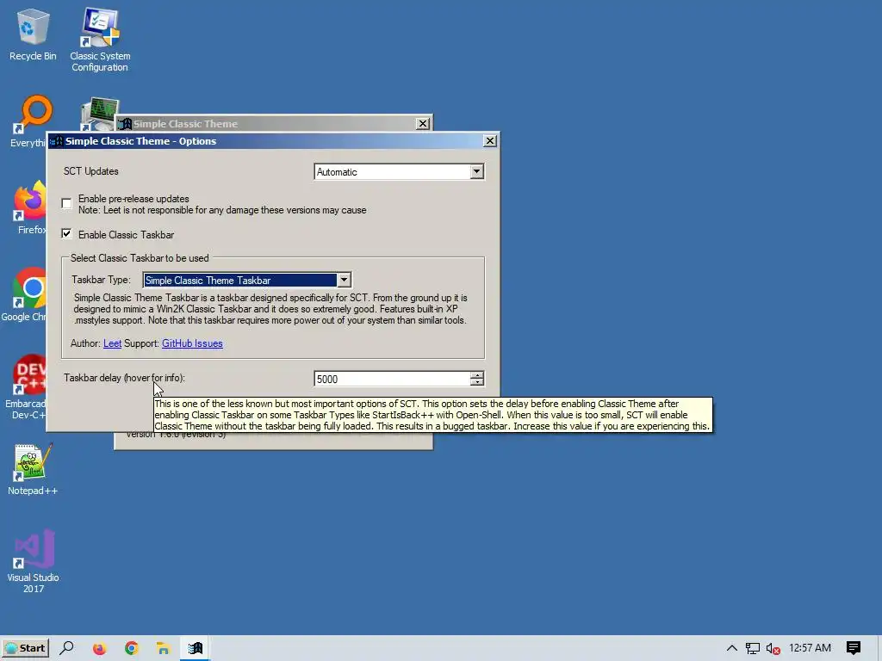882x661 pixels.
Task: Click the Taskbar Type label
Action: coord(101,280)
